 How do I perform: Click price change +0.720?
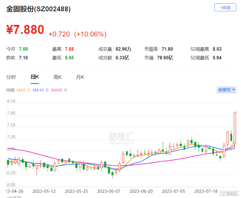(x=59, y=34)
